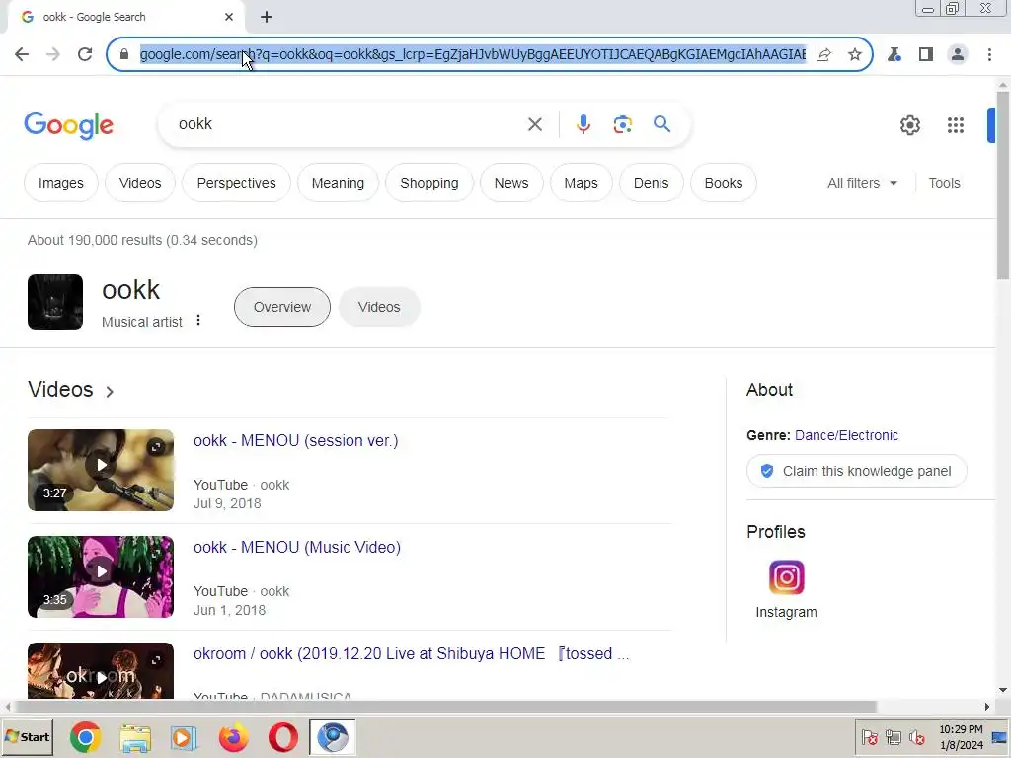Select the Perspectives filter
Image resolution: width=1011 pixels, height=758 pixels.
coord(236,183)
